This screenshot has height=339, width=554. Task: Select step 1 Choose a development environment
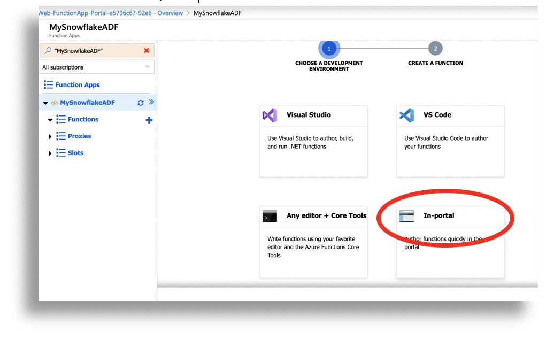pos(329,48)
